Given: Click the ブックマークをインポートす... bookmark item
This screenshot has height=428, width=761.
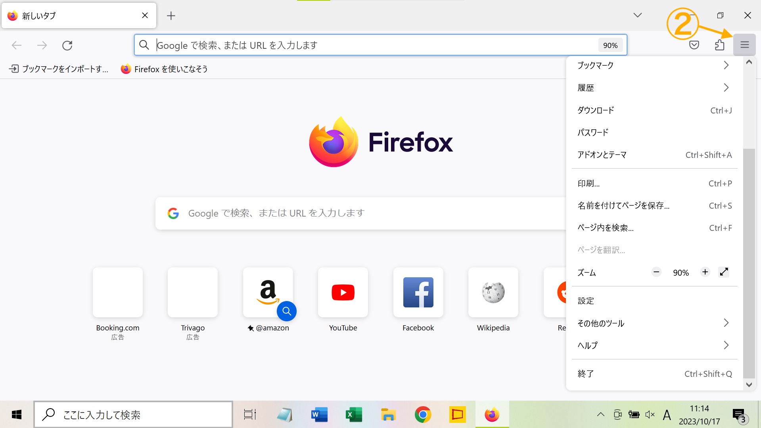Looking at the screenshot, I should (59, 69).
